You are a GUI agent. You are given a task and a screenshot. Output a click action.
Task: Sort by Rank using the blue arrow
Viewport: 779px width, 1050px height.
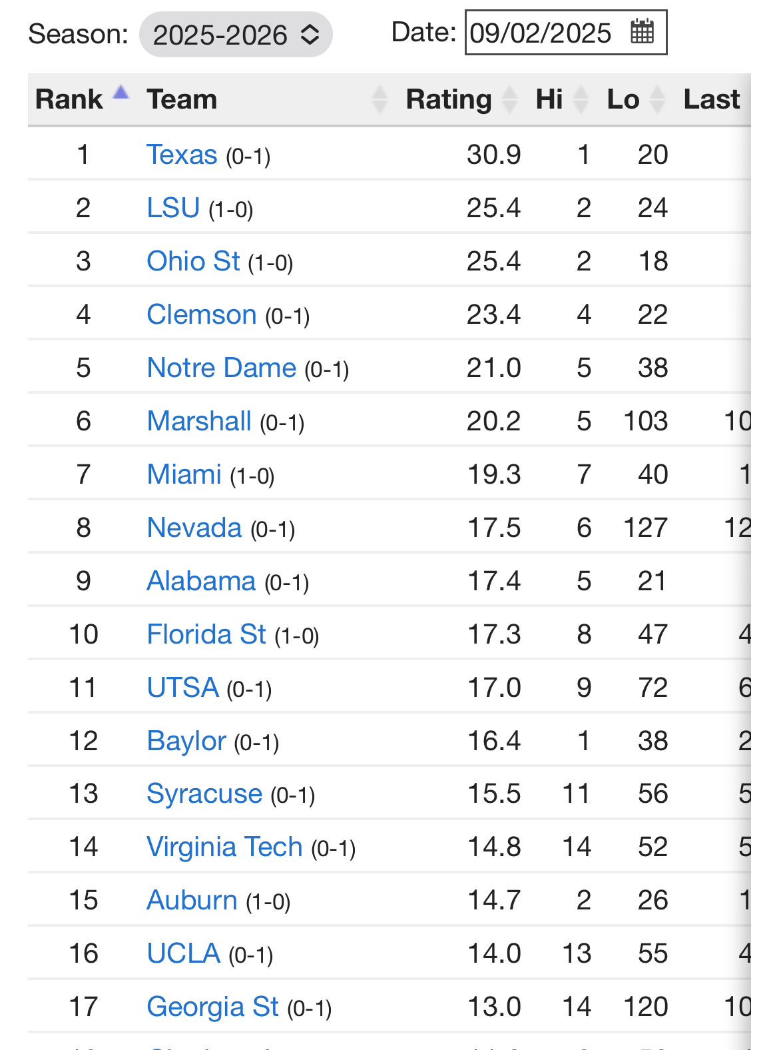[x=121, y=92]
